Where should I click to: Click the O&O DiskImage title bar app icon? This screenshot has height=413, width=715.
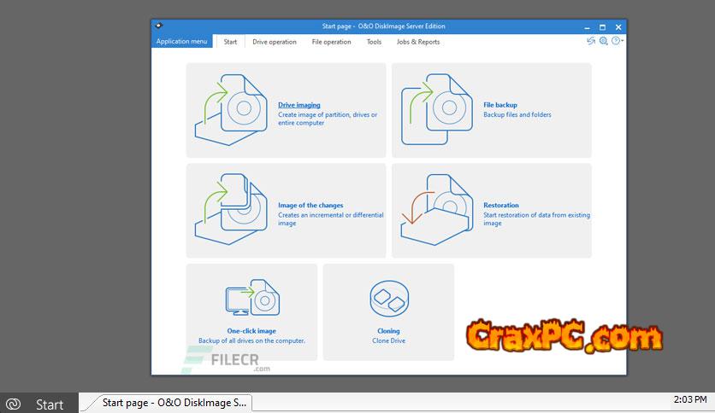pos(159,26)
